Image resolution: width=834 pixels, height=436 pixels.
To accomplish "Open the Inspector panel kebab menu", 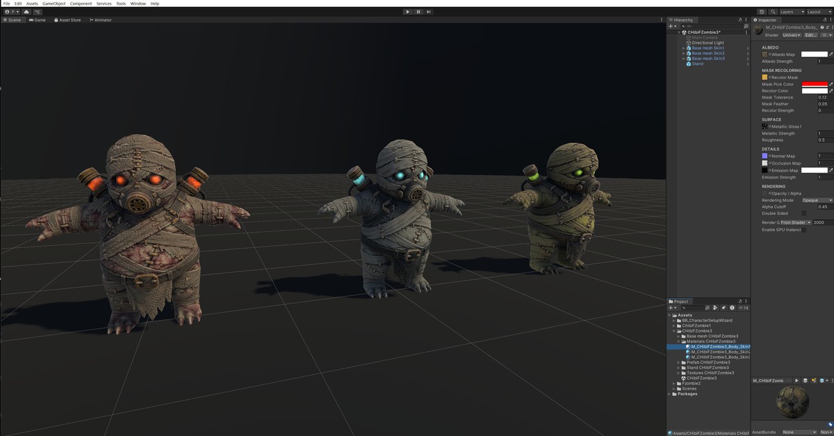I will pos(831,20).
